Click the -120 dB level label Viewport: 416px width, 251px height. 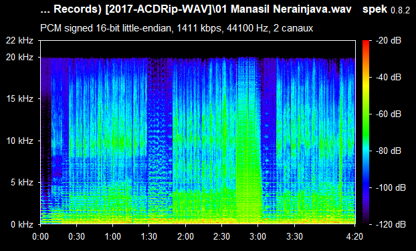click(x=391, y=224)
